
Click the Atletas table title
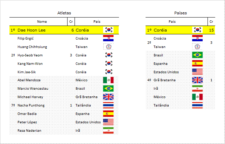point(64,13)
